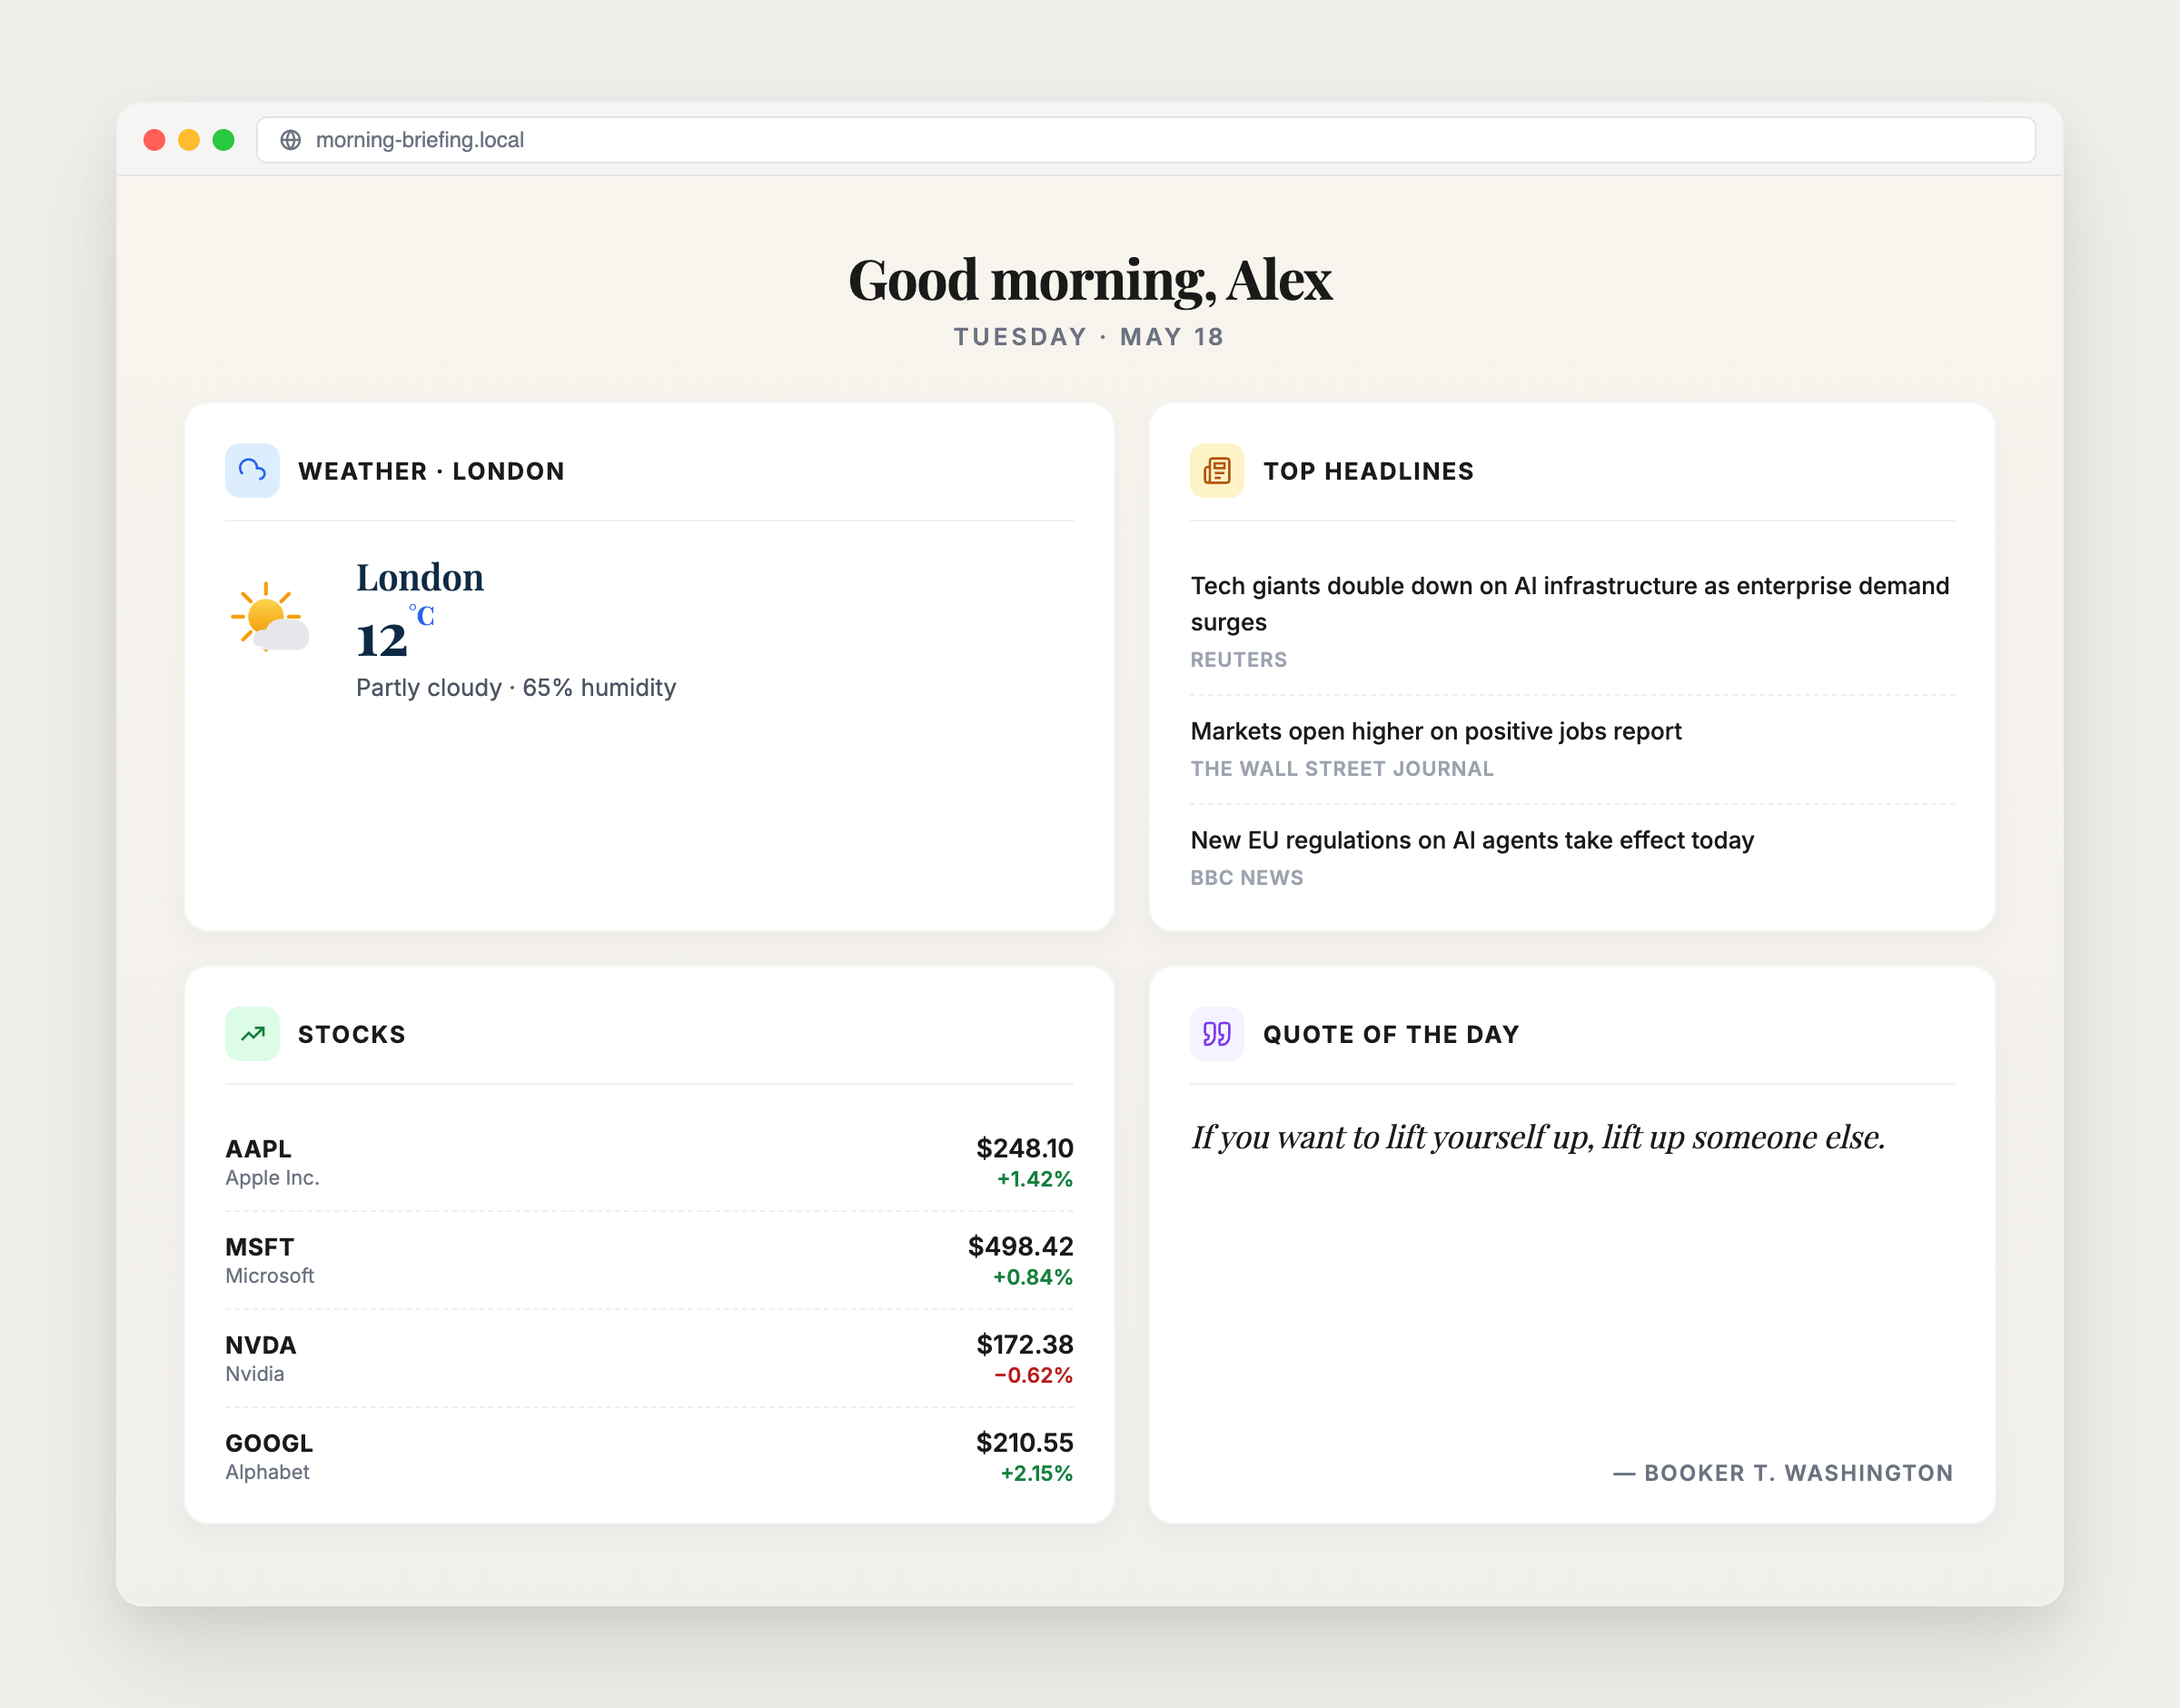Click the morning-briefing.local address bar

(1145, 140)
